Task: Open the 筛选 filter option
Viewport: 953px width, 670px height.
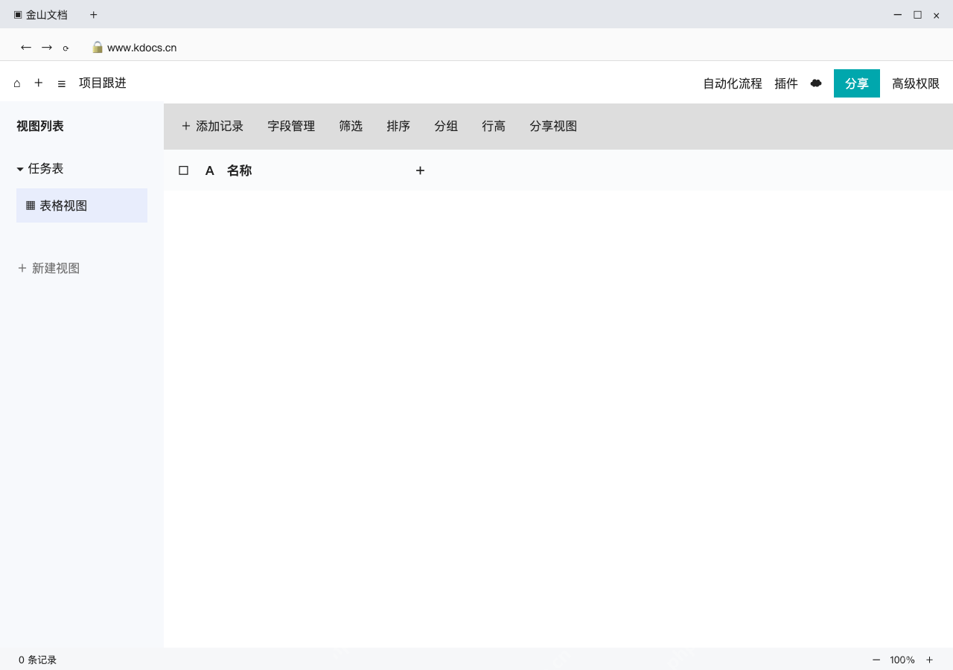Action: (x=351, y=127)
